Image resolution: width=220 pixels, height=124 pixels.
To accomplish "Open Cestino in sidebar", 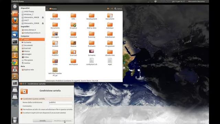I will point(26,63).
